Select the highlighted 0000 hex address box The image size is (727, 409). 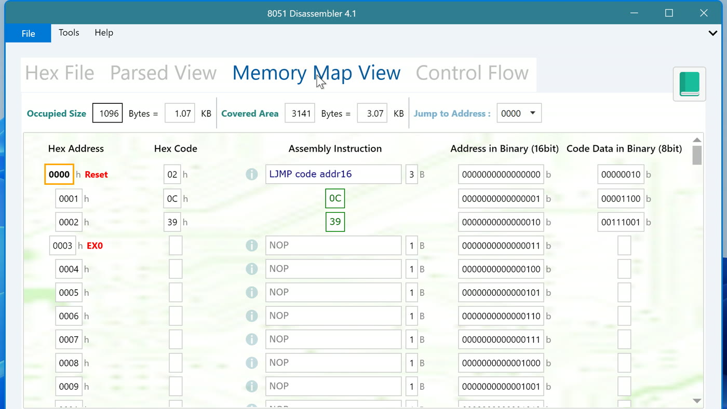tap(59, 174)
